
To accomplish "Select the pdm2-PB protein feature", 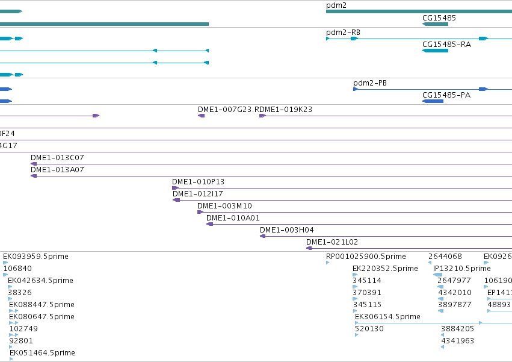I will 433,89.
